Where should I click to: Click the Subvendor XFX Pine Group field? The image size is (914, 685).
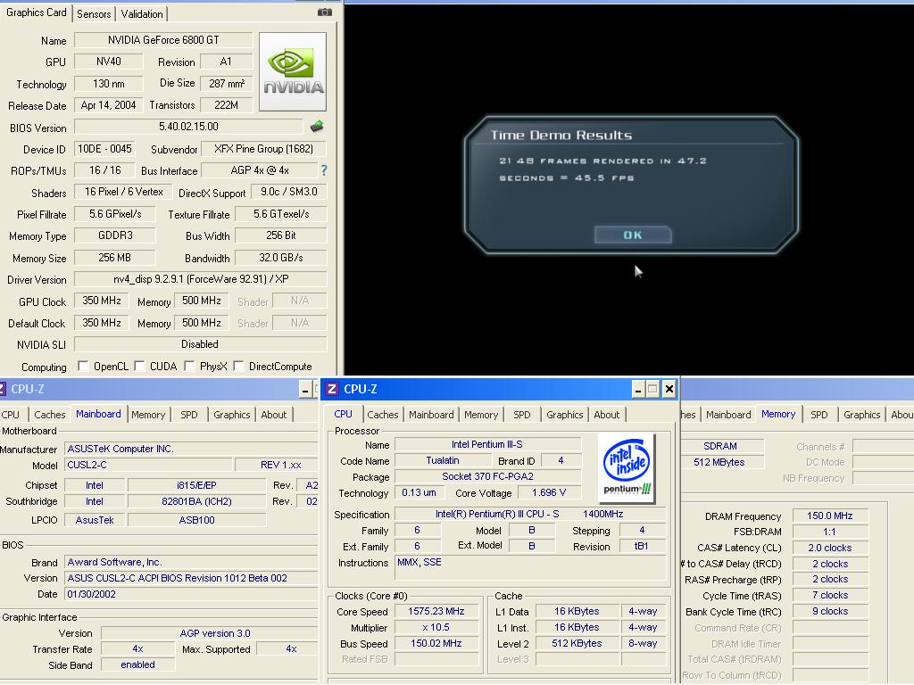pos(263,149)
